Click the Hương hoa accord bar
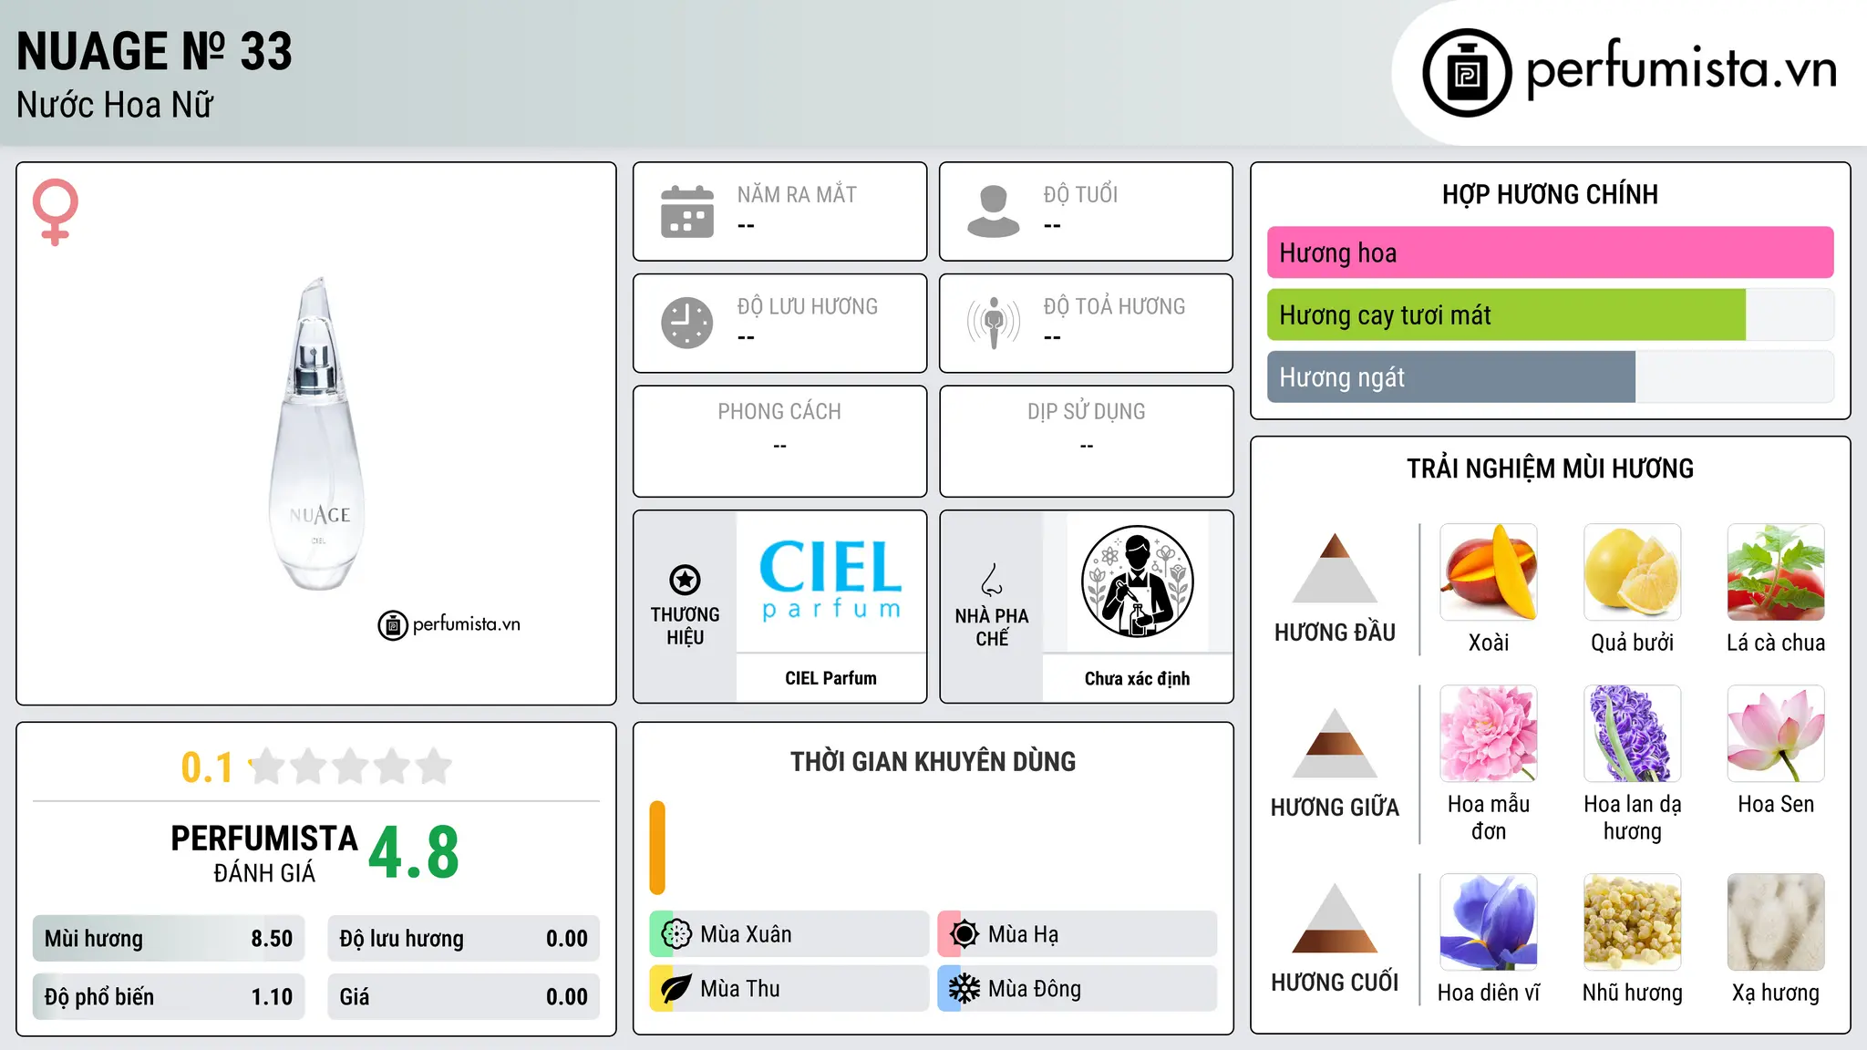The height and width of the screenshot is (1050, 1867). [1550, 252]
